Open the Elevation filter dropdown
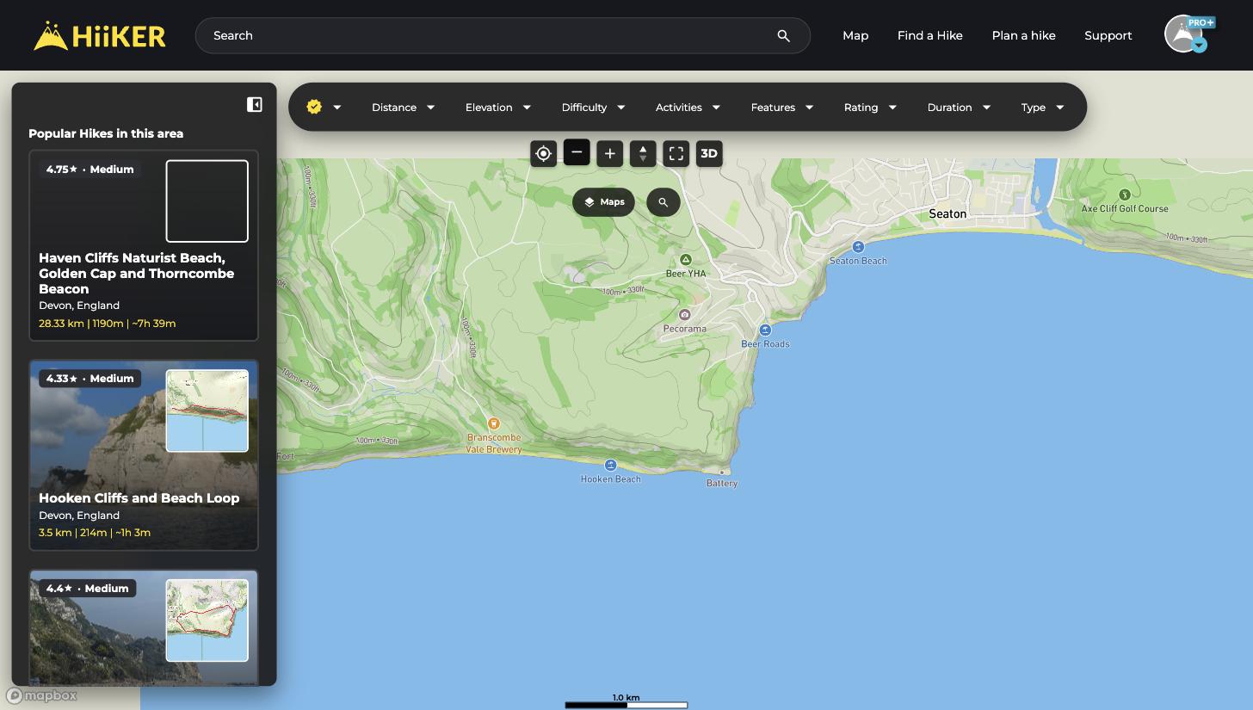Viewport: 1253px width, 710px height. (x=497, y=108)
